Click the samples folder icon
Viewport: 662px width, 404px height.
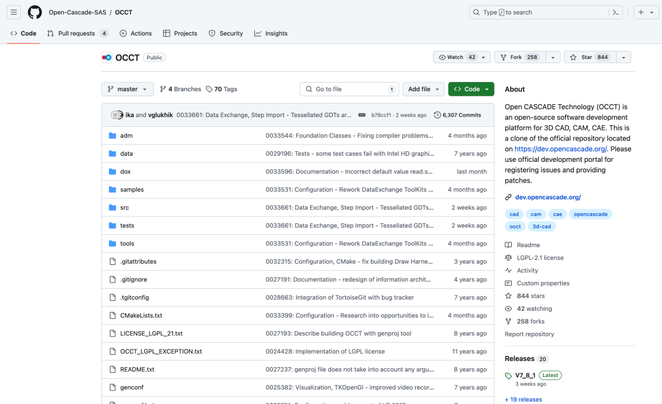click(x=112, y=189)
